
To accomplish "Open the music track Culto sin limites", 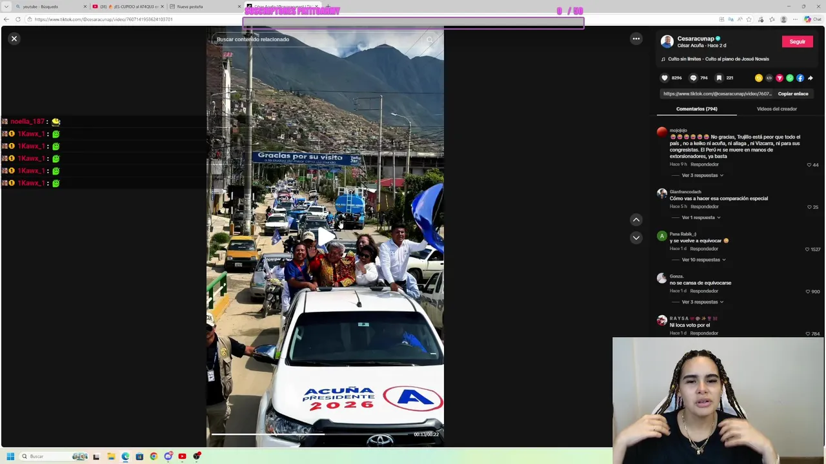I will click(x=718, y=59).
